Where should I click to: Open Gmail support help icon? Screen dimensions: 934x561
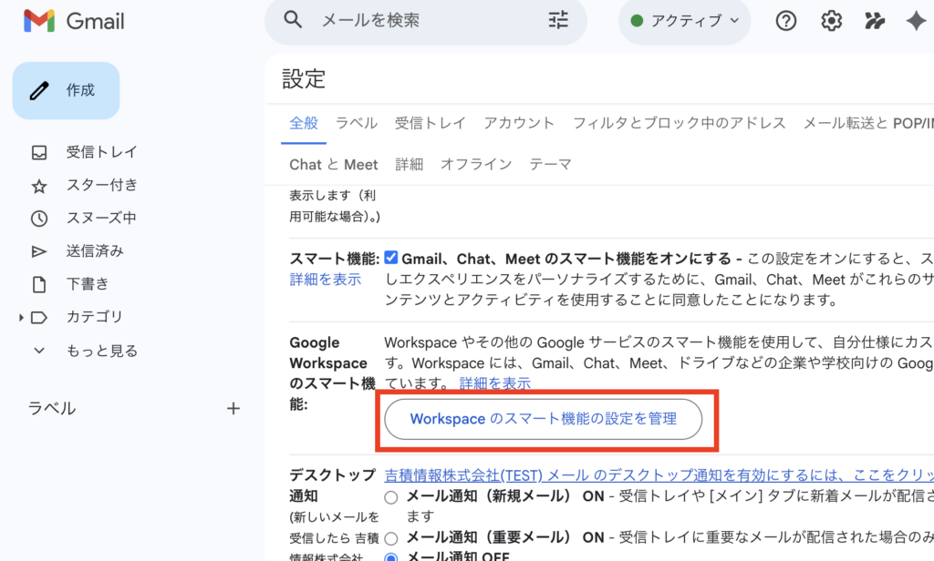(785, 21)
